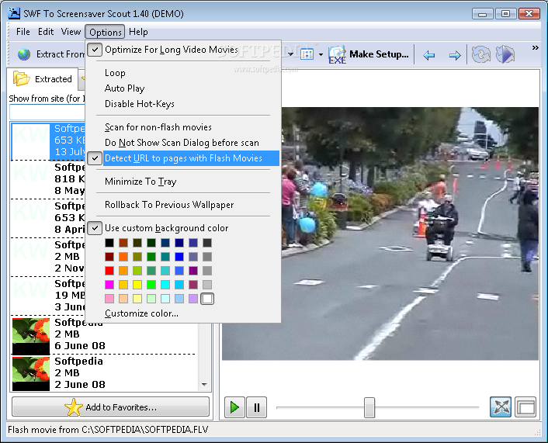
Task: Toggle Scan for non-flash movies
Action: (x=183, y=127)
